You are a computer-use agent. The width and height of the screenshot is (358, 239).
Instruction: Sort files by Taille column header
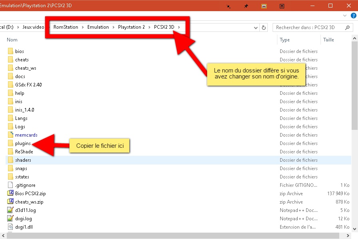pyautogui.click(x=328, y=40)
